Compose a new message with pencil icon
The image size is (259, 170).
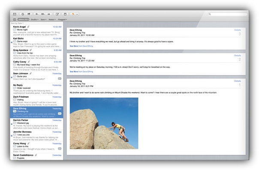57,14
